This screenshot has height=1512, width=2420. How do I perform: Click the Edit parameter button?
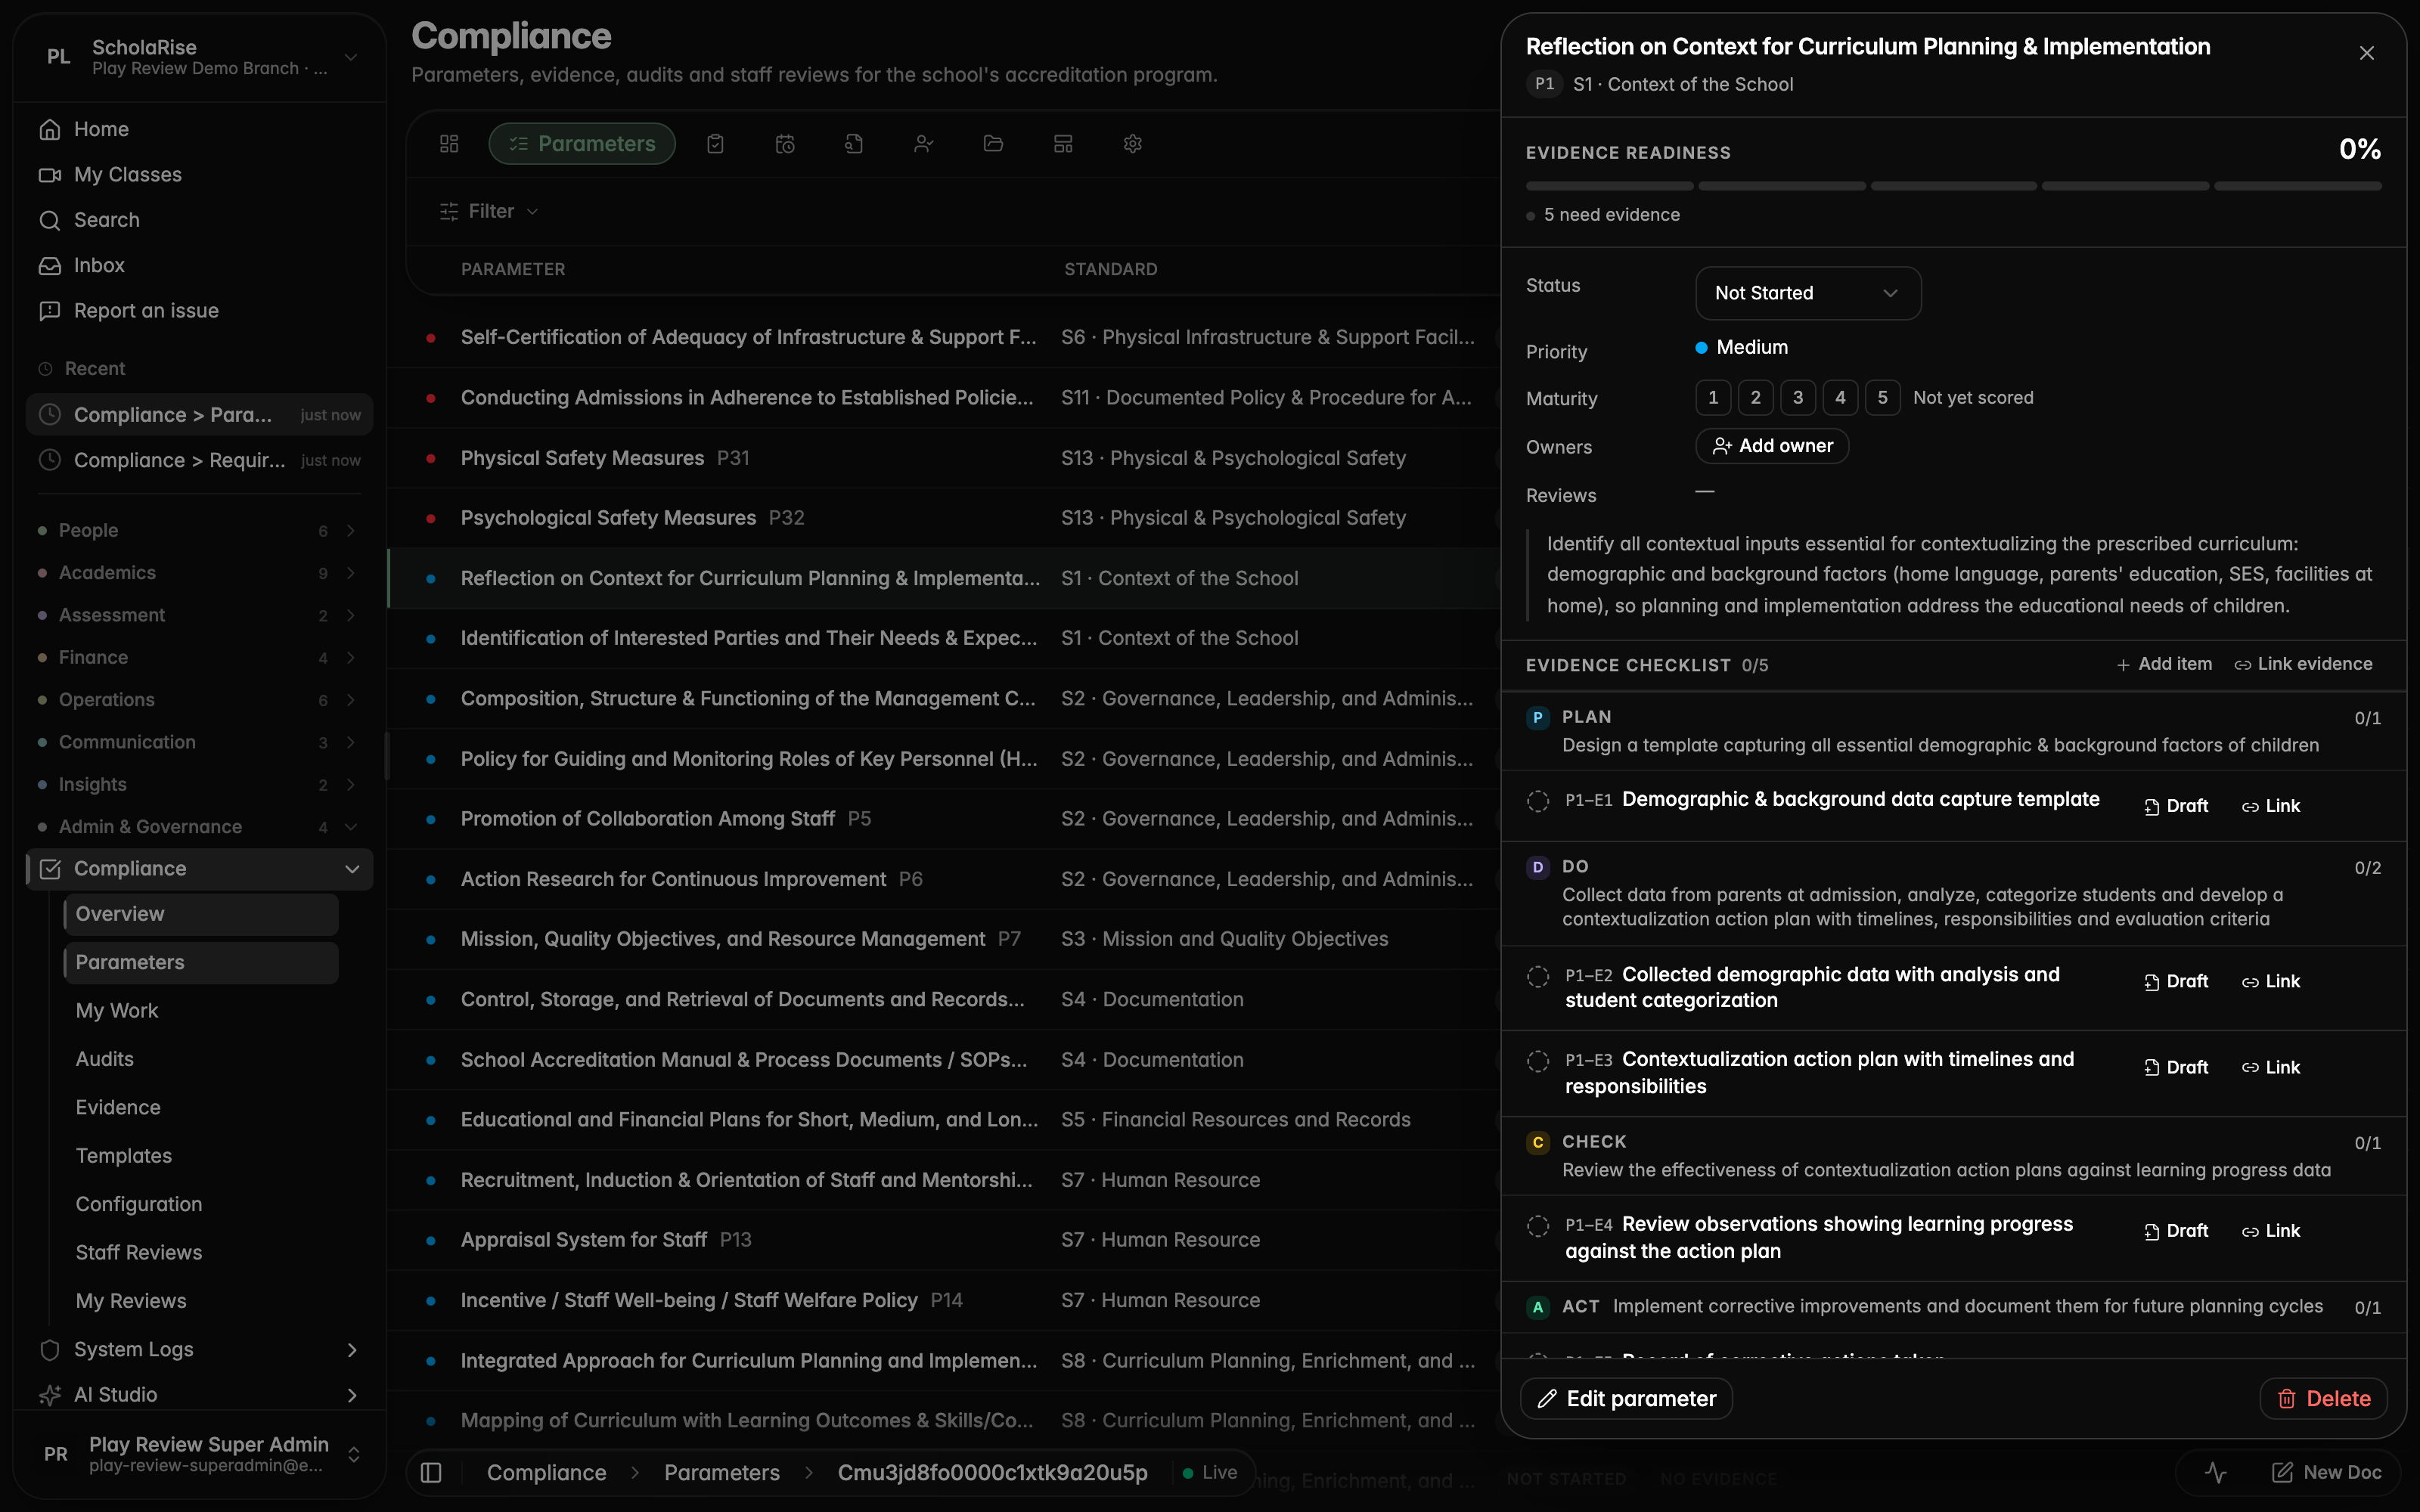pyautogui.click(x=1626, y=1398)
